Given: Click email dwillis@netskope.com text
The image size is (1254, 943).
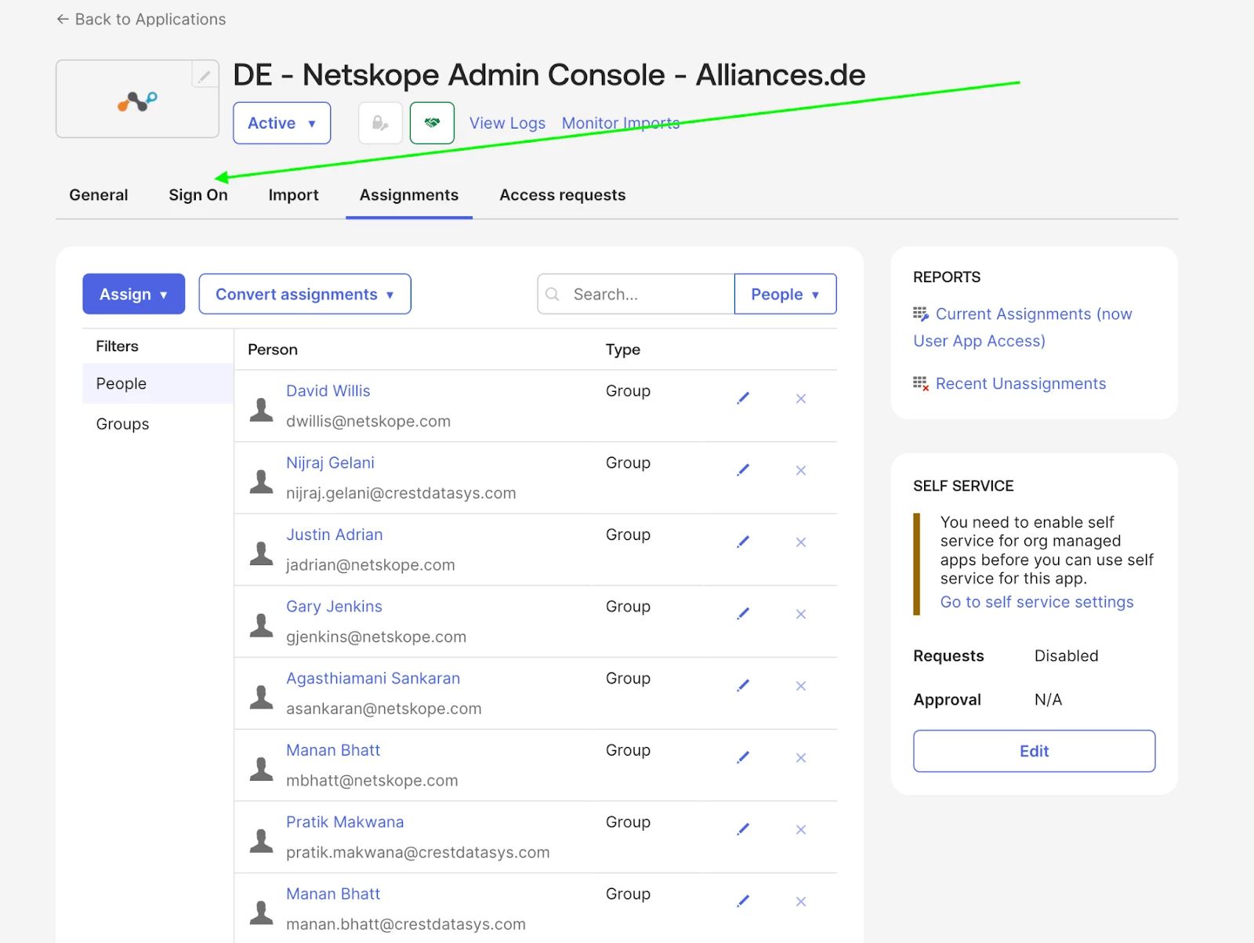Looking at the screenshot, I should pos(368,421).
